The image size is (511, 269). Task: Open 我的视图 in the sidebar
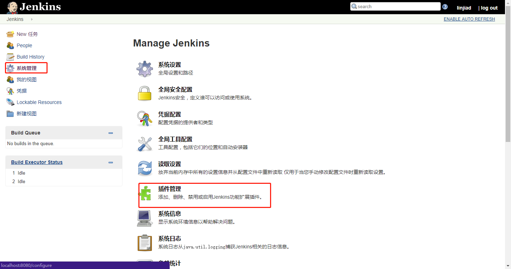point(27,79)
